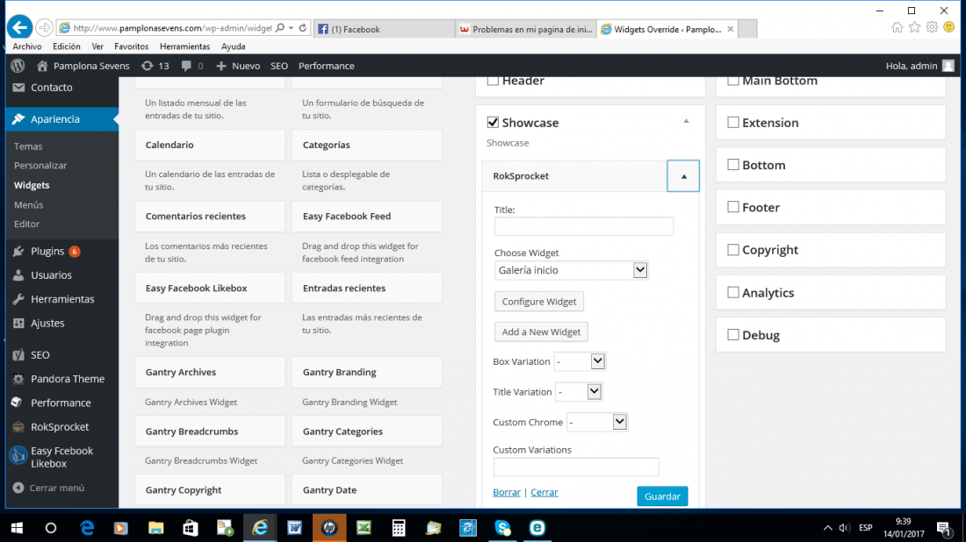This screenshot has width=966, height=542.
Task: Open the Box Variation dropdown
Action: tap(580, 361)
